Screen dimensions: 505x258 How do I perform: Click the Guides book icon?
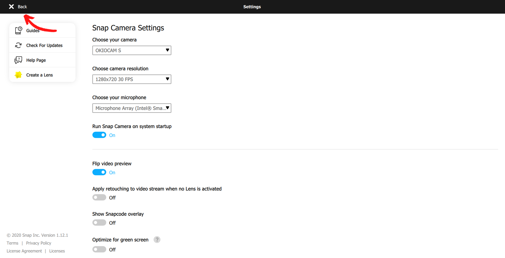[18, 30]
